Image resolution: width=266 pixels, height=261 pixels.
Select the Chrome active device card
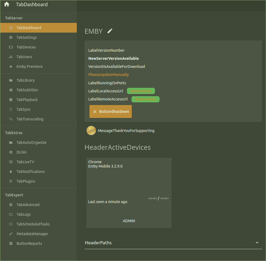[129, 193]
